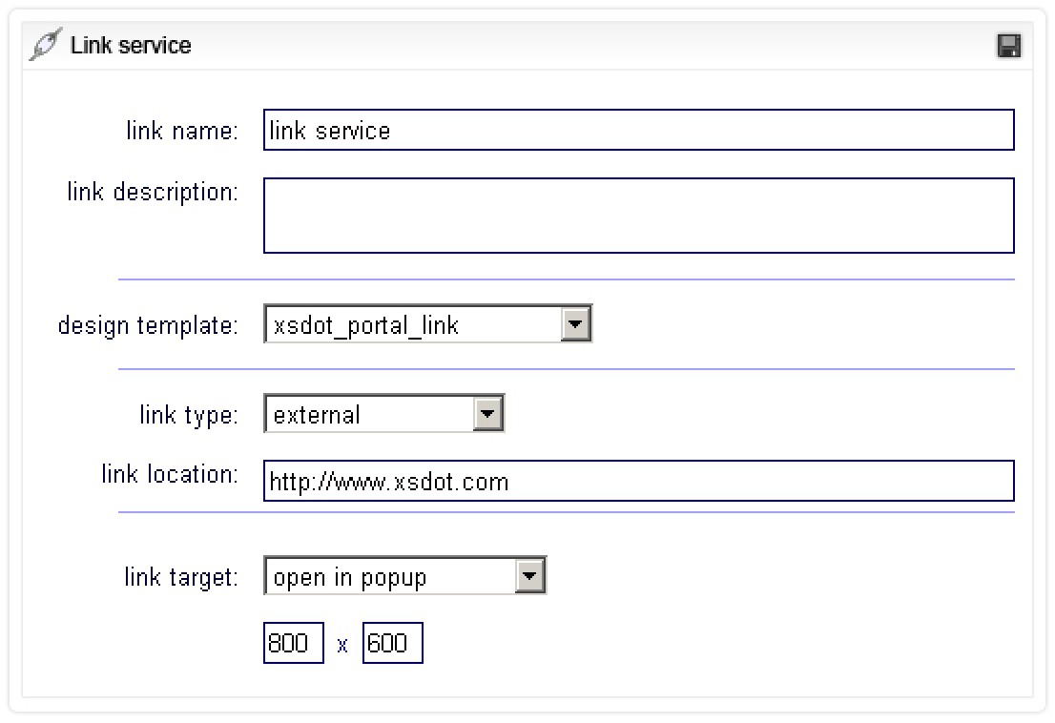1055x723 pixels.
Task: Click the Link service panel title
Action: (x=131, y=46)
